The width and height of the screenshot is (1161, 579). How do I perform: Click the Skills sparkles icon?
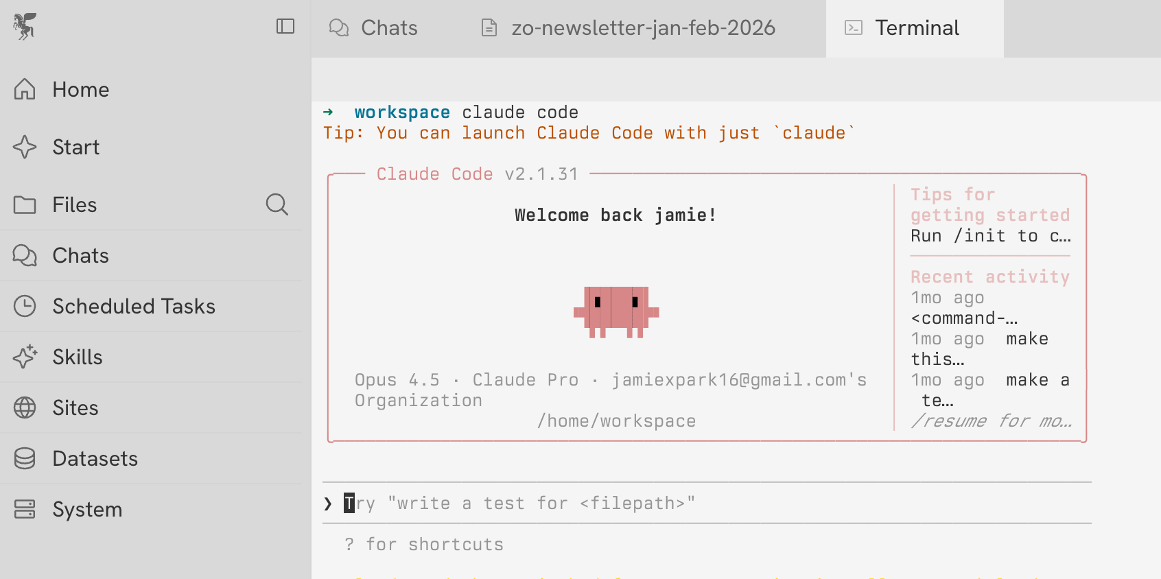click(25, 357)
